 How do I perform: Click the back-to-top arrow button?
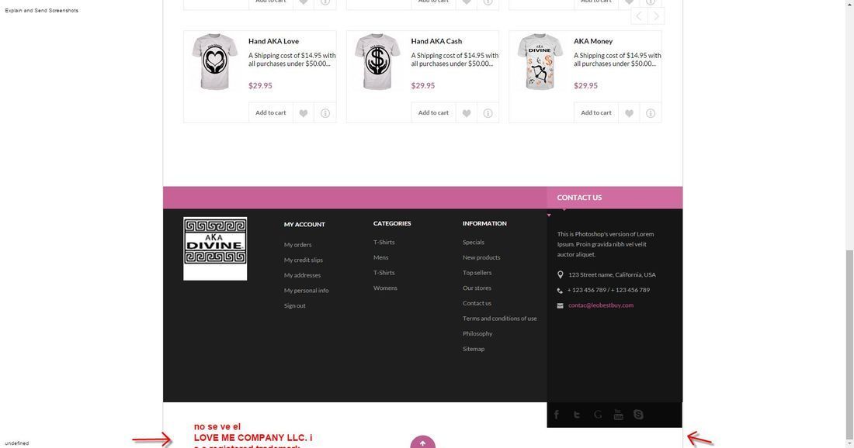pos(422,442)
